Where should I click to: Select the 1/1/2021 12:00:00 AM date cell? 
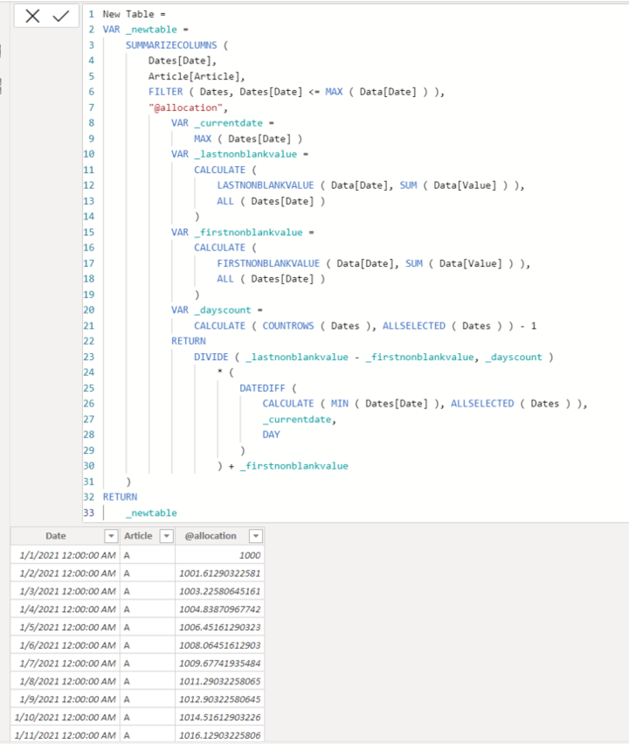(66, 555)
